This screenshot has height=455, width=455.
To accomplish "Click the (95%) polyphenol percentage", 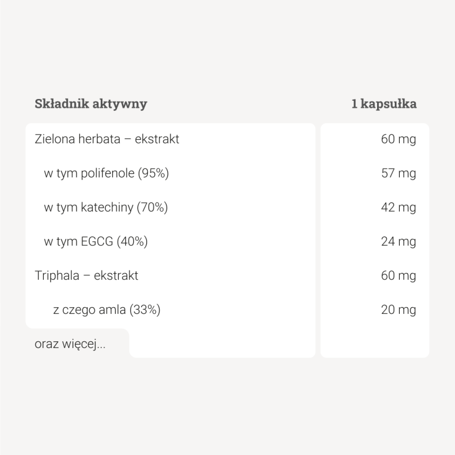I will pos(154,173).
